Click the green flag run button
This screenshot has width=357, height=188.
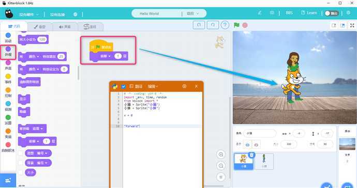click(236, 25)
